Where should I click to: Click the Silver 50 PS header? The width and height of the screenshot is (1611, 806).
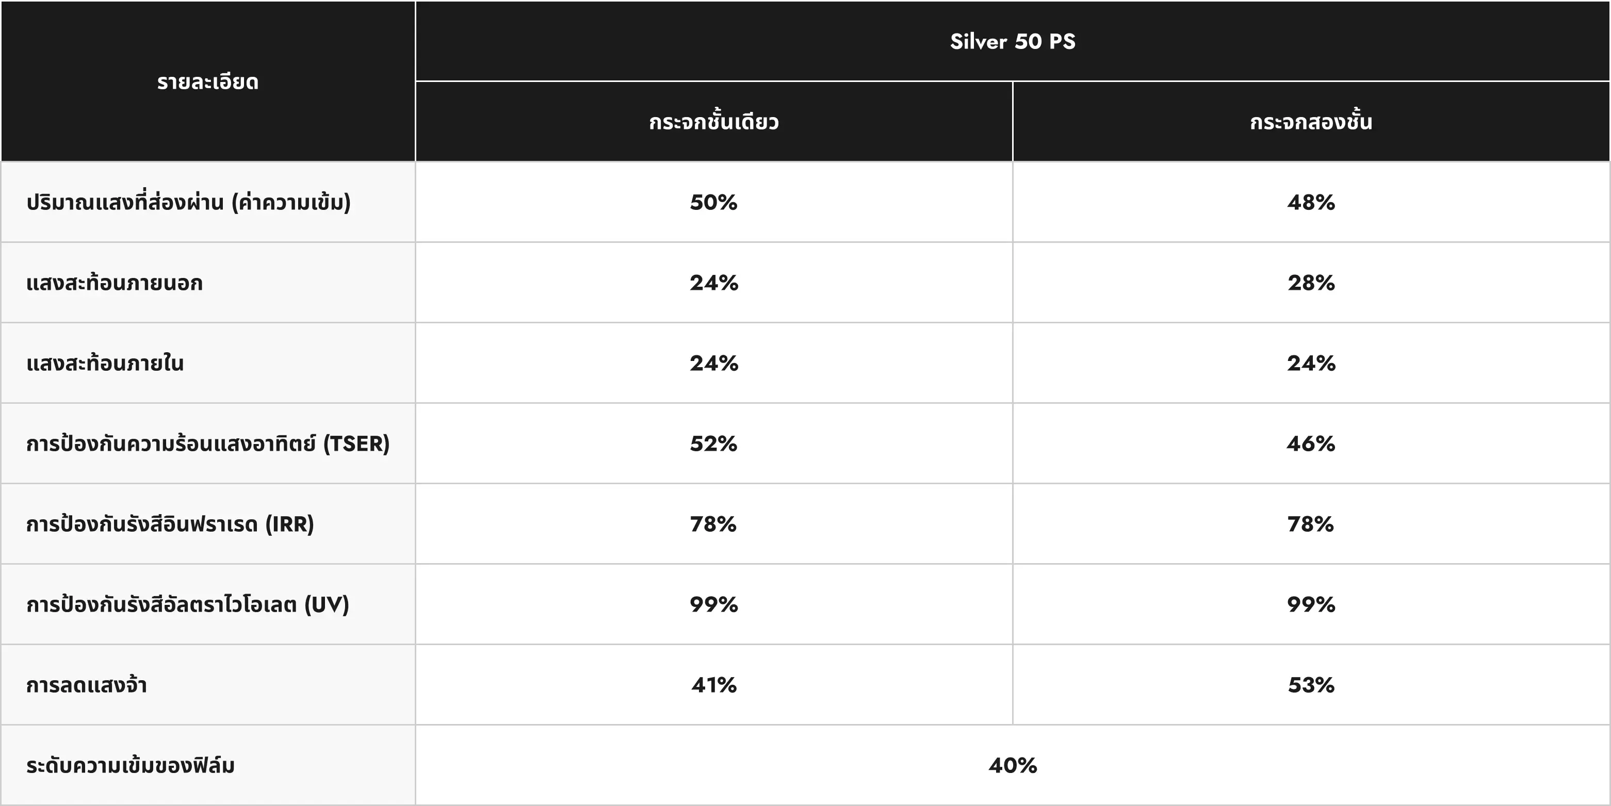(1013, 41)
